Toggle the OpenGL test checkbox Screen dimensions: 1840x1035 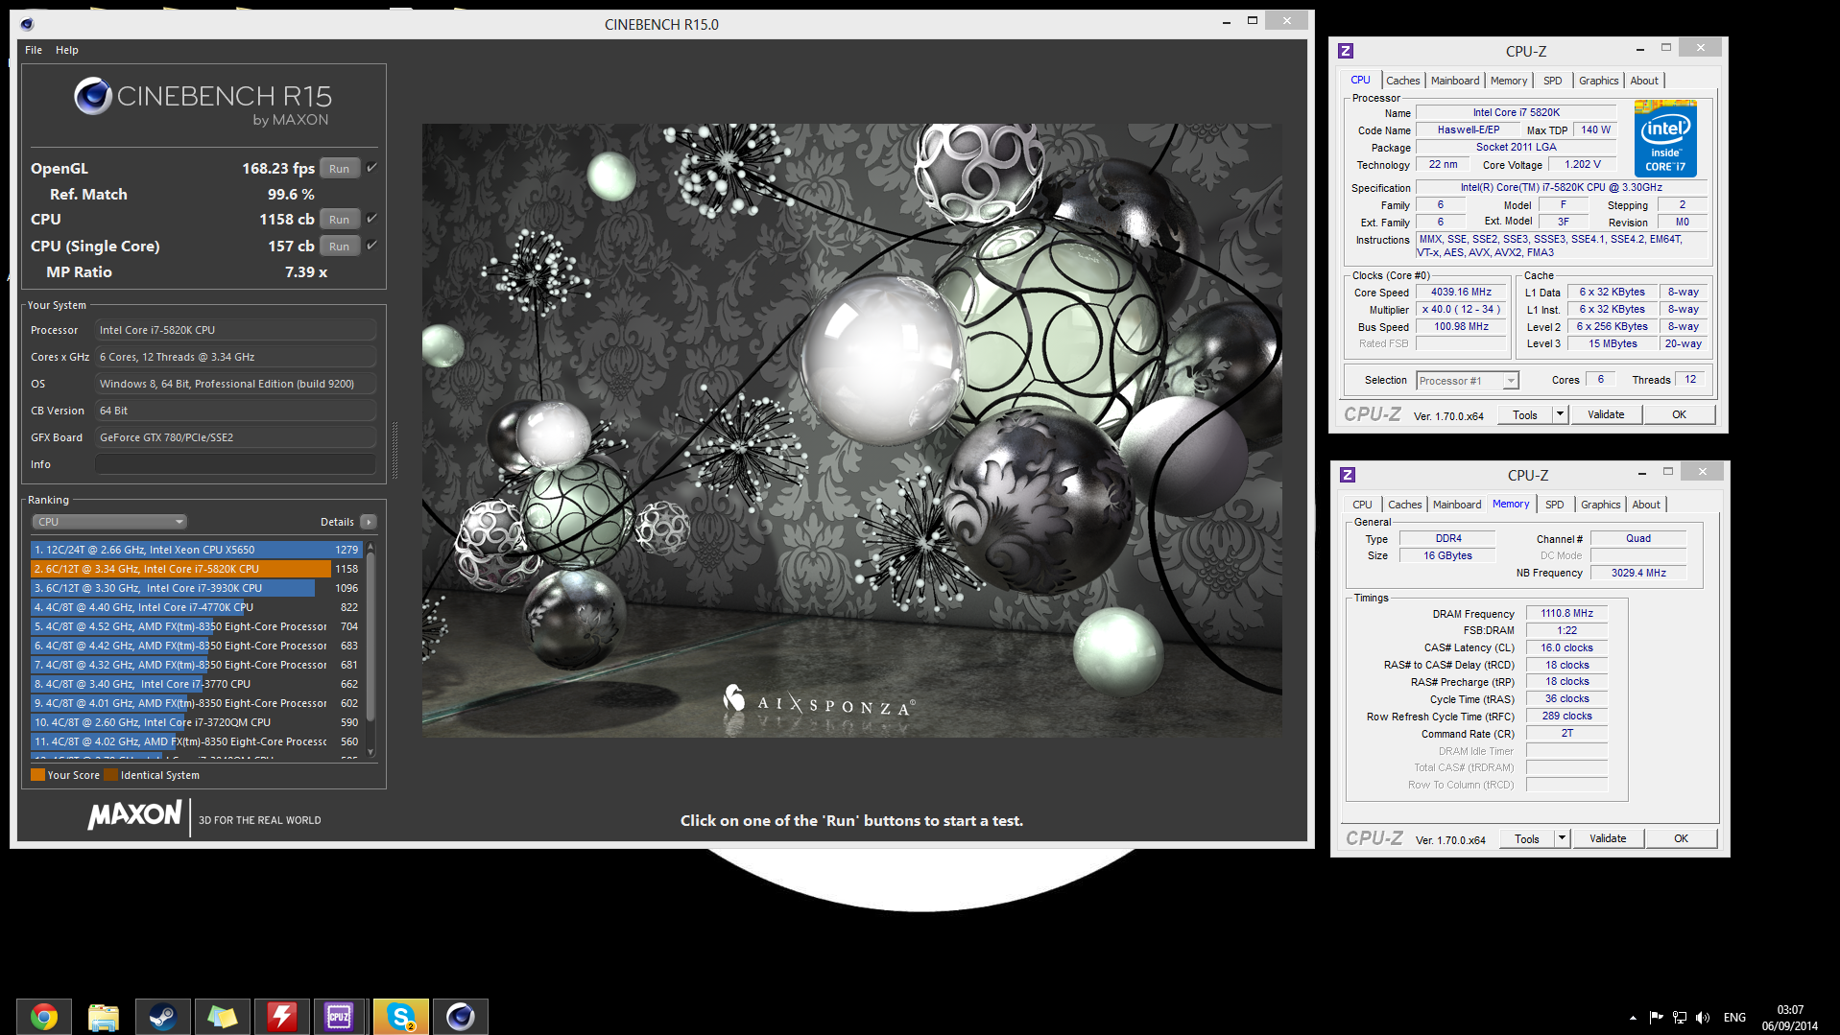(372, 168)
